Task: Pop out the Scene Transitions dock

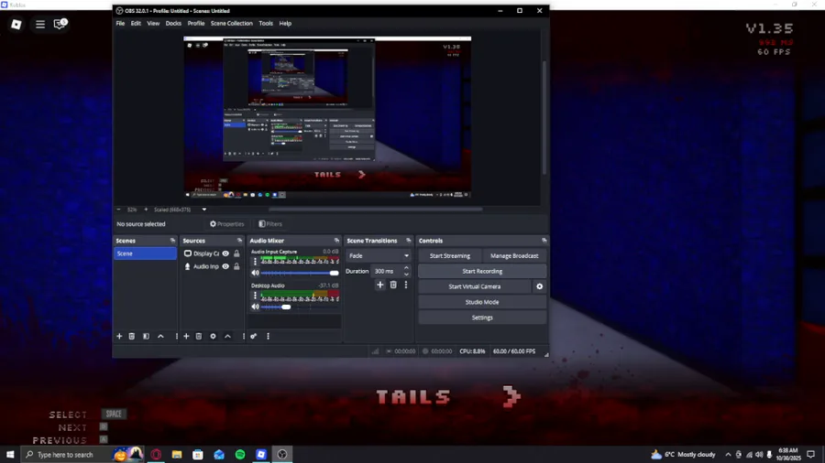Action: click(x=408, y=241)
